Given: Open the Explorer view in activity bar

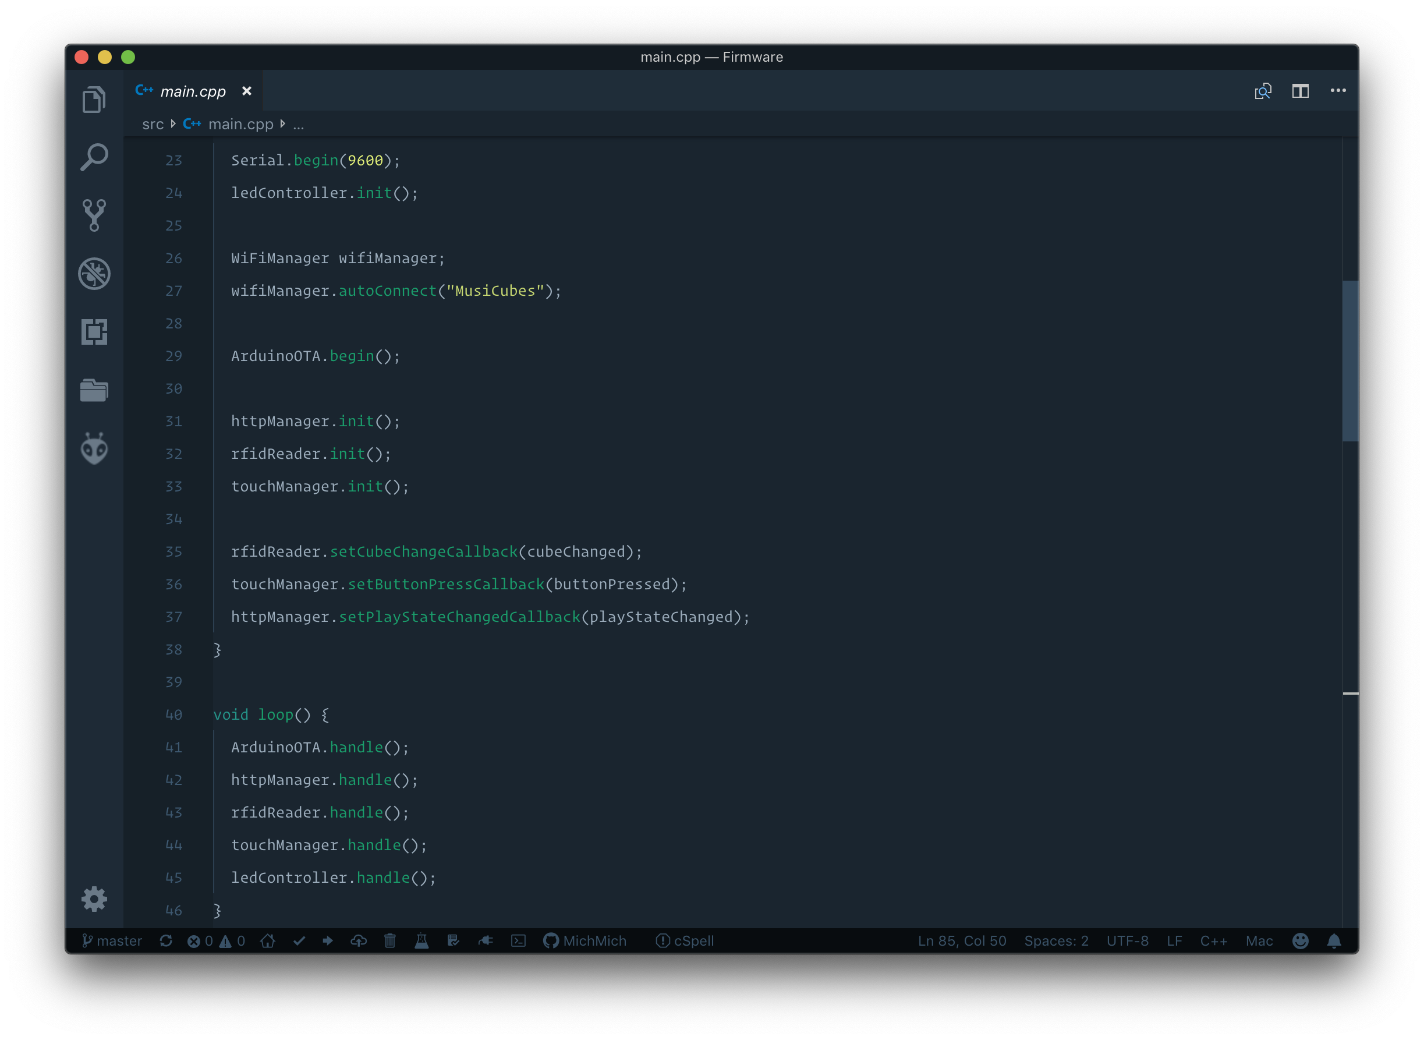Looking at the screenshot, I should (94, 100).
